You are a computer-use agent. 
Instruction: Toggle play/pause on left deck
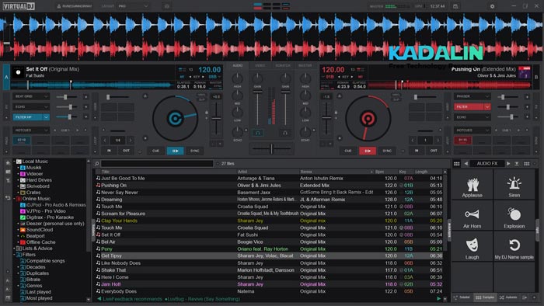click(x=175, y=151)
